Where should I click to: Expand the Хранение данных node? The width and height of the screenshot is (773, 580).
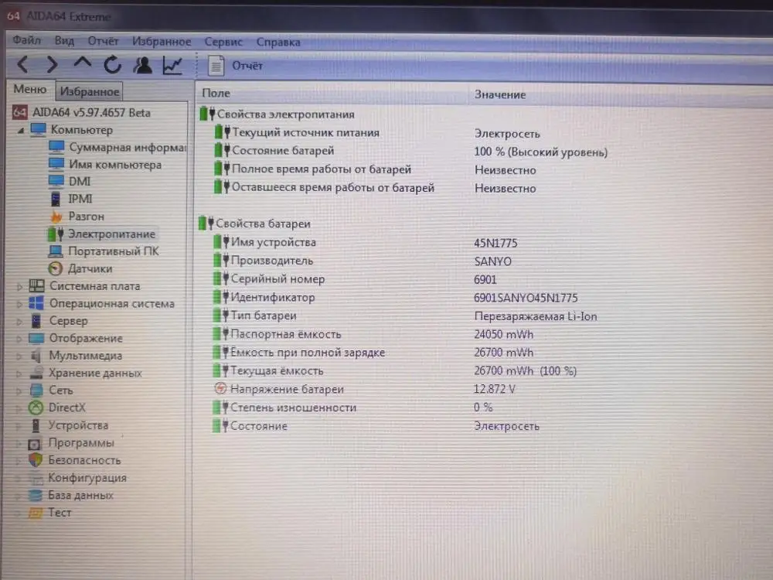tap(19, 374)
